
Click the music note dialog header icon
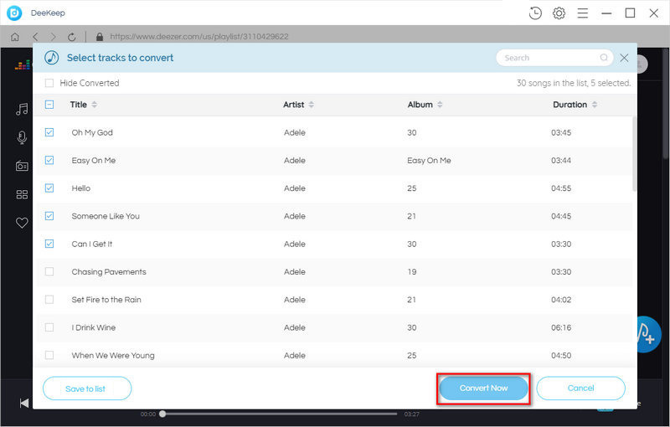click(x=52, y=58)
